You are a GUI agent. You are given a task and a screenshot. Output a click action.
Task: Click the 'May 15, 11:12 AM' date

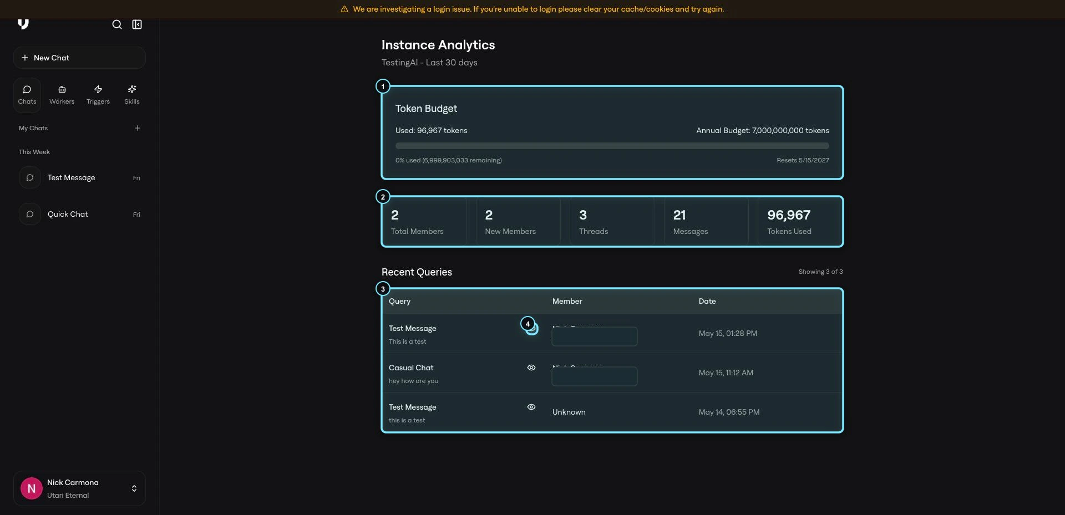click(x=726, y=373)
